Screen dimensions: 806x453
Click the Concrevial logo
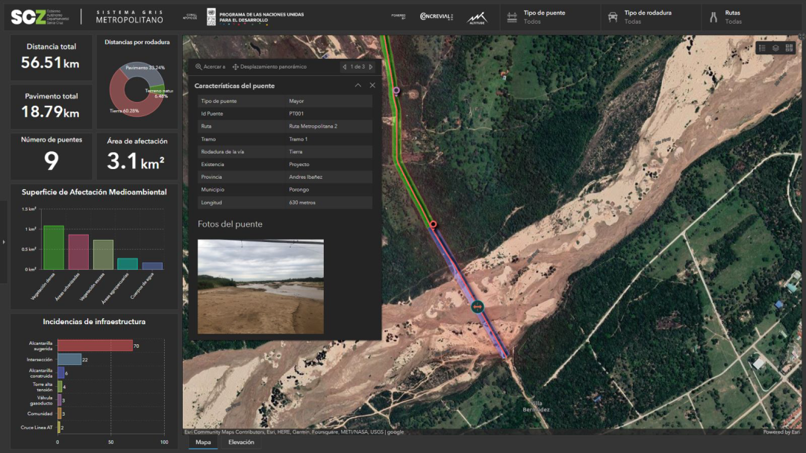[x=436, y=16]
